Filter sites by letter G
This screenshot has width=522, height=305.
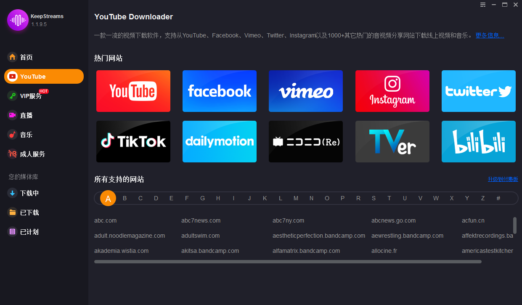tap(202, 198)
